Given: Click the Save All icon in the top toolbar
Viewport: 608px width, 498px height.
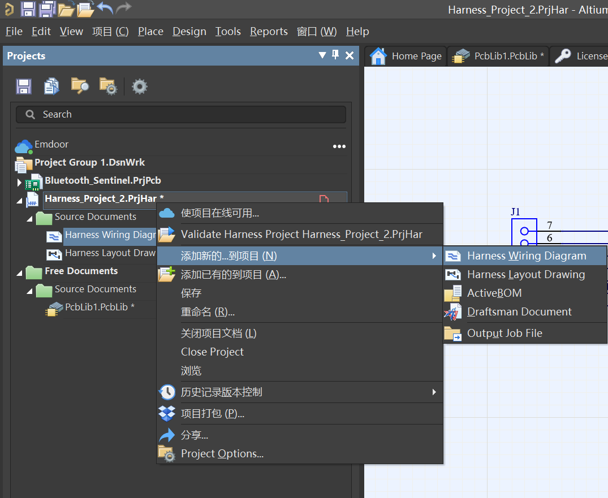Looking at the screenshot, I should tap(47, 8).
